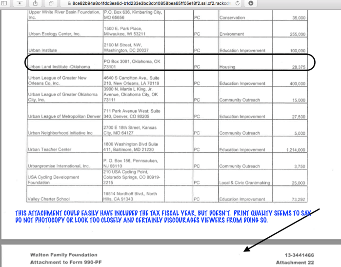
Task: Open the Downloads arrow button
Action: click(x=251, y=3)
